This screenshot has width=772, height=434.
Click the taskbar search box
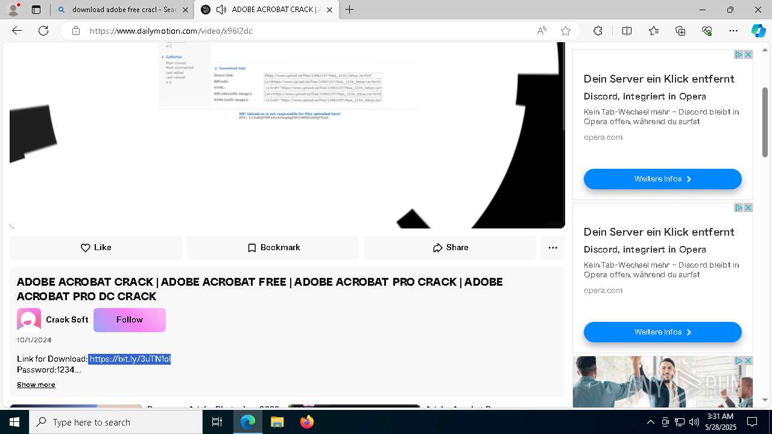pos(116,422)
